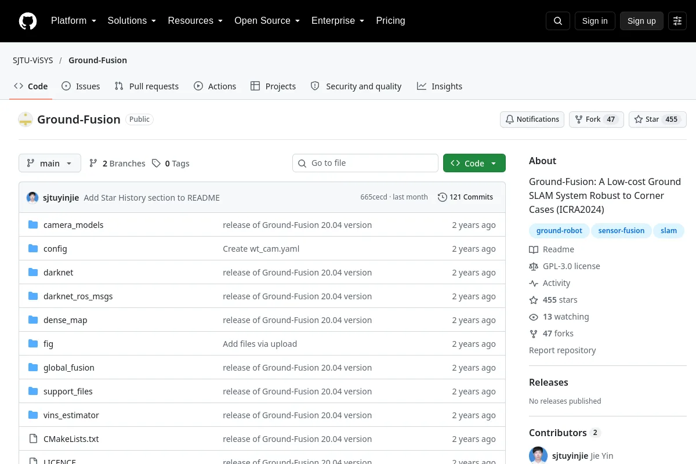Screen dimensions: 696x464
Task: Expand the Solutions menu
Action: [132, 21]
